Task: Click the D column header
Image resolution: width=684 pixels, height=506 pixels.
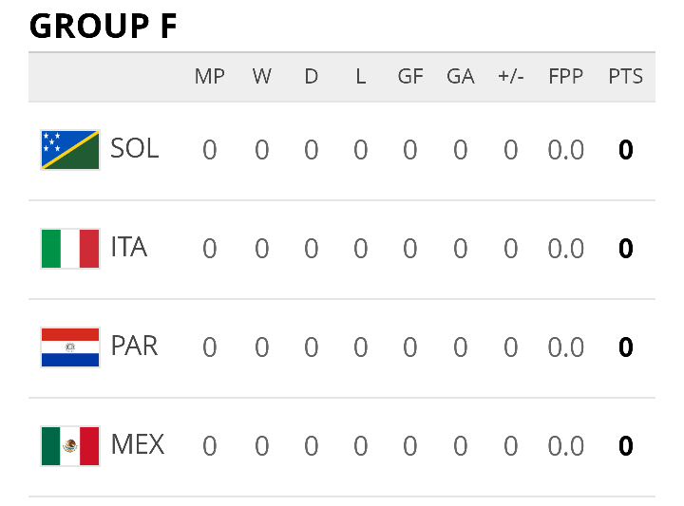Action: coord(311,77)
